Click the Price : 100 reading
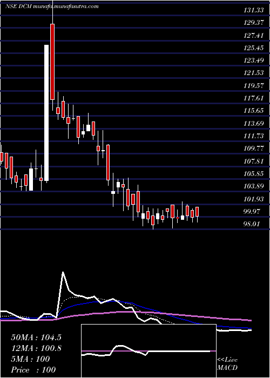 (x=33, y=370)
